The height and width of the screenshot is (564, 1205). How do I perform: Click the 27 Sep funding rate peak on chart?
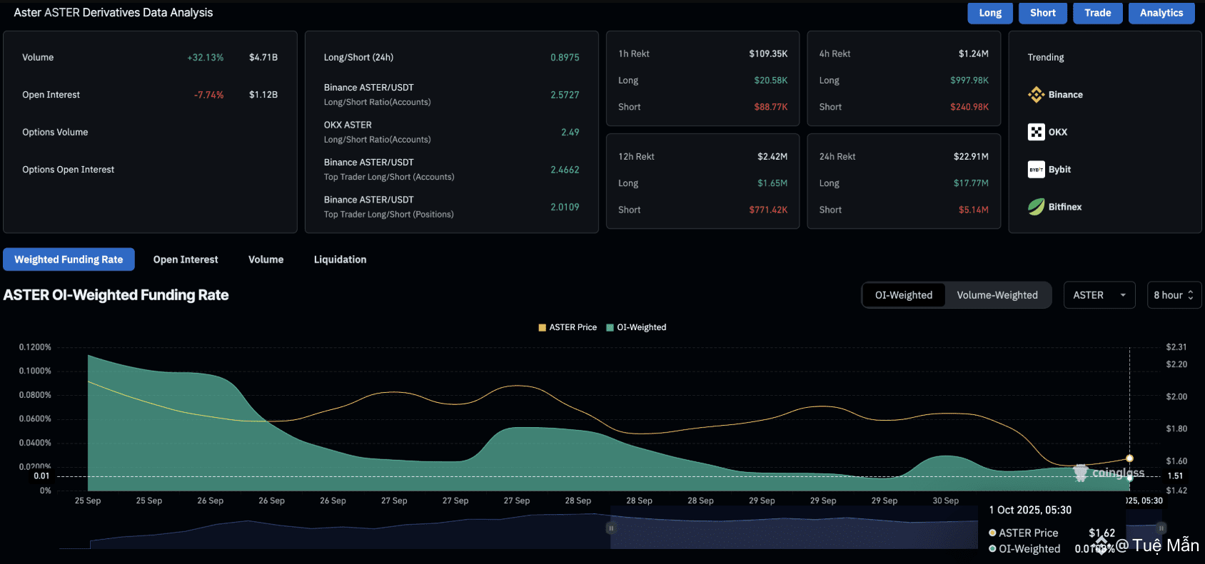[x=521, y=428]
